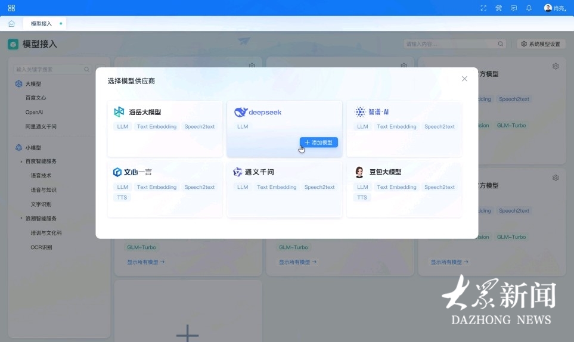The width and height of the screenshot is (574, 342).
Task: Click Speech2text tag on 通义千问 card
Action: click(319, 187)
